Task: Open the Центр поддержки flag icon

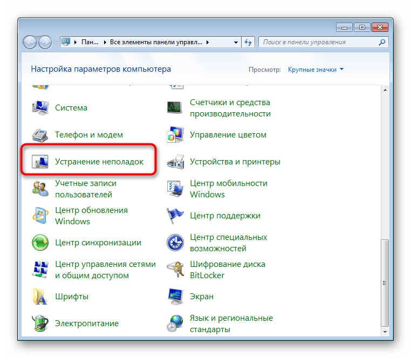Action: (x=175, y=216)
